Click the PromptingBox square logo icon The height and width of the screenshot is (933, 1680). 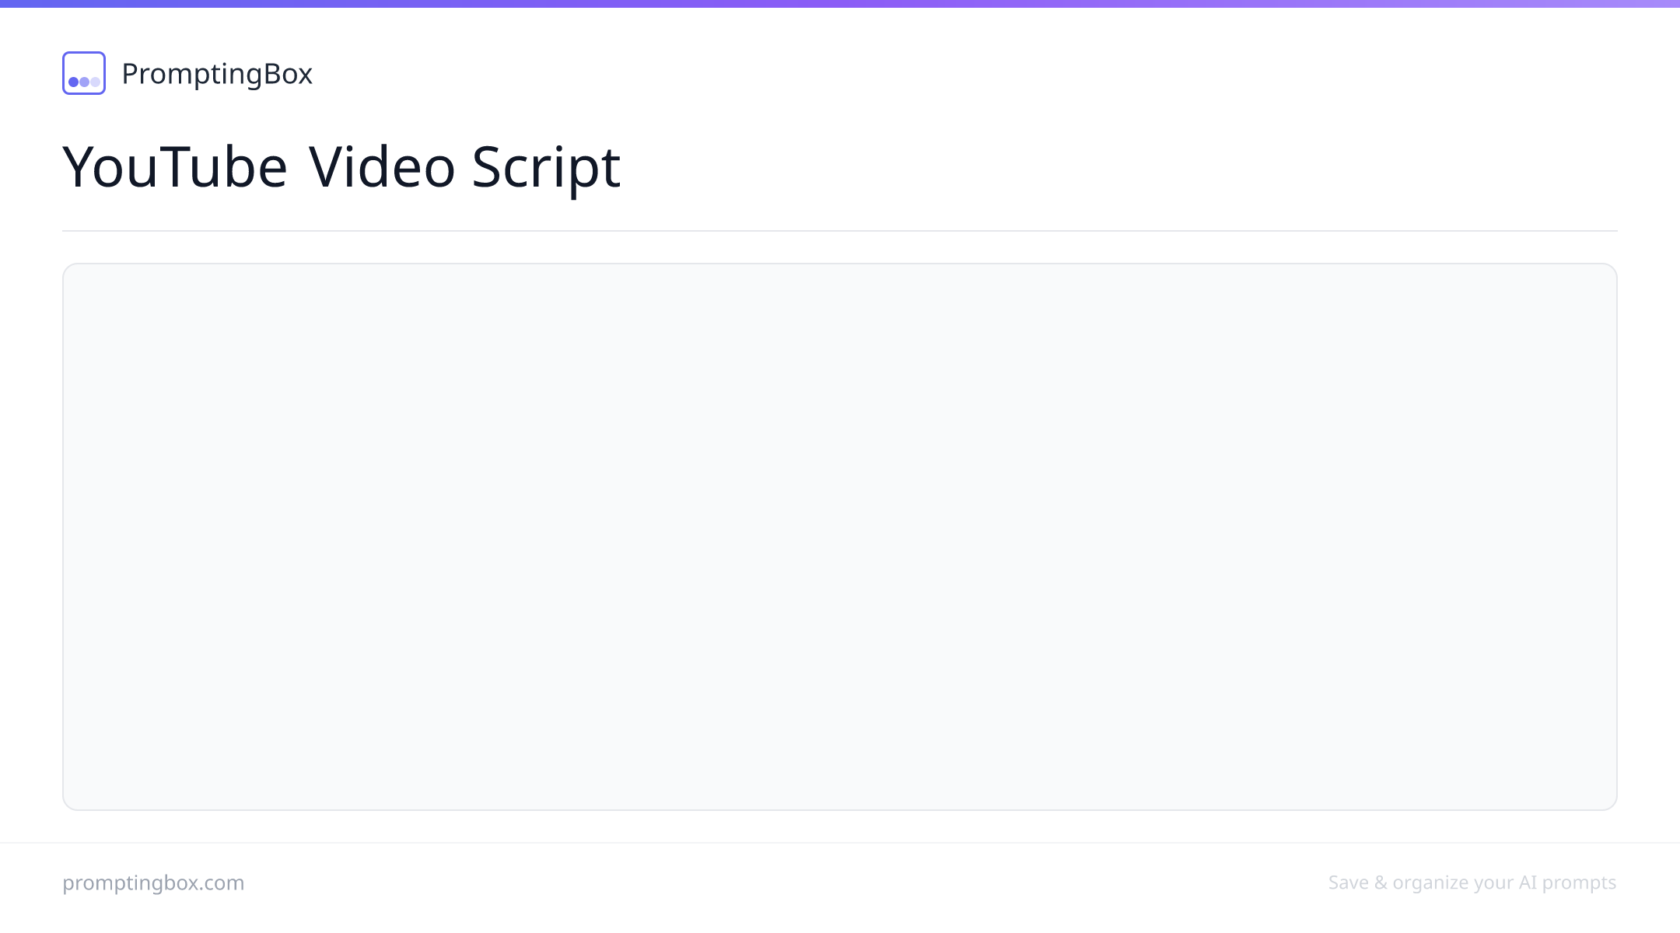(x=84, y=73)
